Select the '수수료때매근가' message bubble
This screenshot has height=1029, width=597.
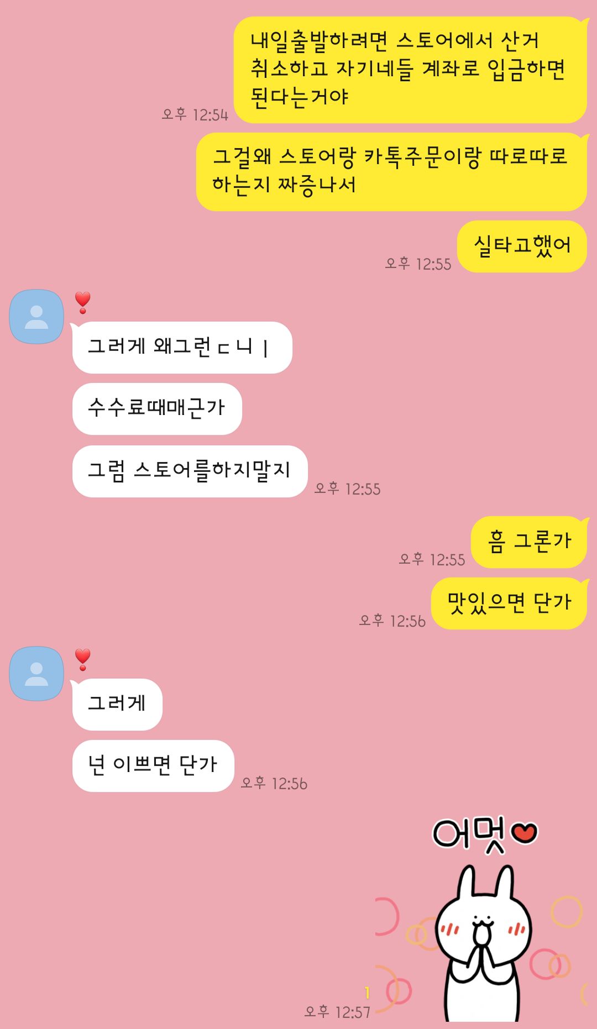tap(157, 409)
